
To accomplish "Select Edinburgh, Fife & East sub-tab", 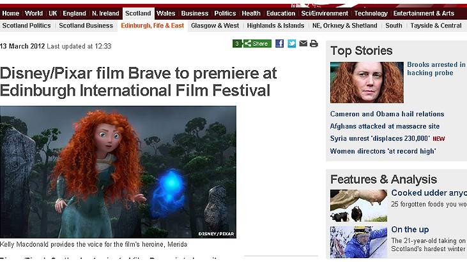I will pos(153,26).
